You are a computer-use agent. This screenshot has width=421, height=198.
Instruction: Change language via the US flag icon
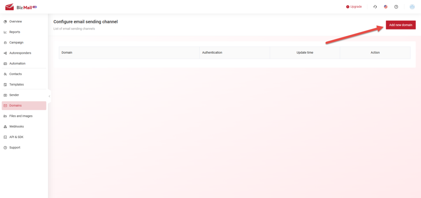[x=386, y=7]
